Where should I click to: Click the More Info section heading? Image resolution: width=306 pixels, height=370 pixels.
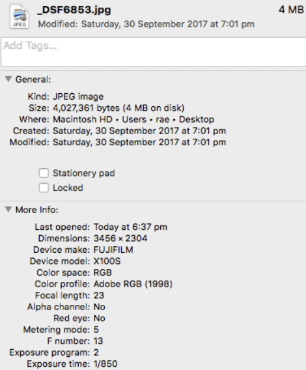37,210
